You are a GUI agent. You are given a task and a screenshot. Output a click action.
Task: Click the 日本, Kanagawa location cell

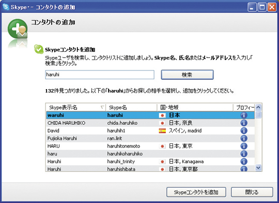(187, 162)
